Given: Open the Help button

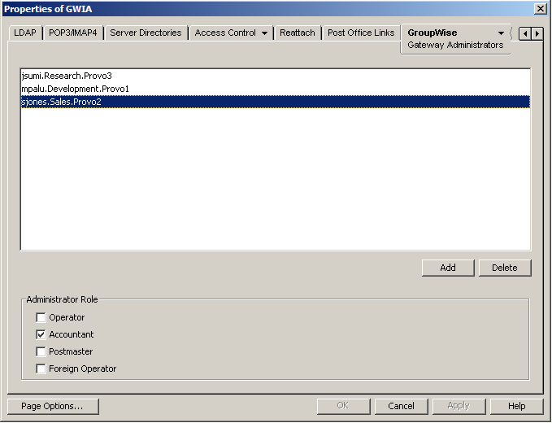Looking at the screenshot, I should [x=516, y=407].
